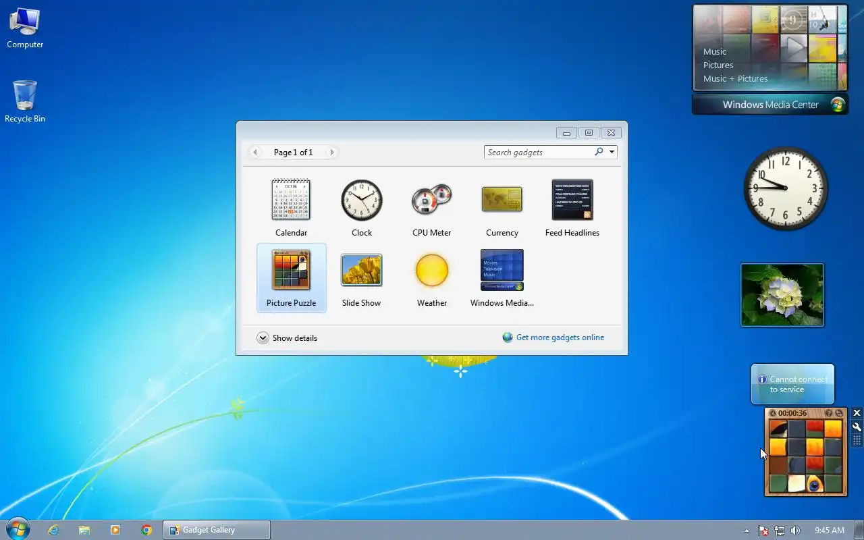Click the analog Clock desktop gadget
This screenshot has height=540, width=864.
786,188
